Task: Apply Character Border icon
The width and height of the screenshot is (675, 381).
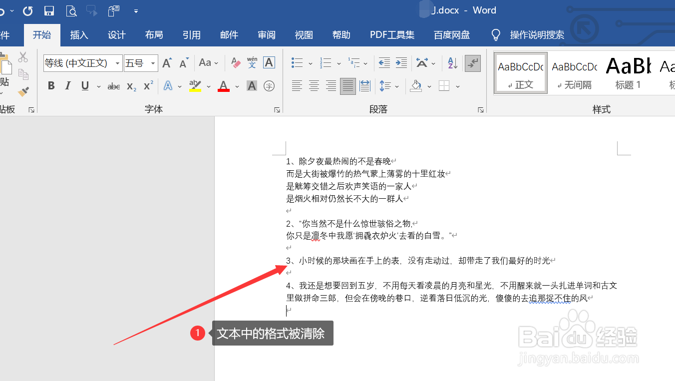Action: (x=269, y=63)
